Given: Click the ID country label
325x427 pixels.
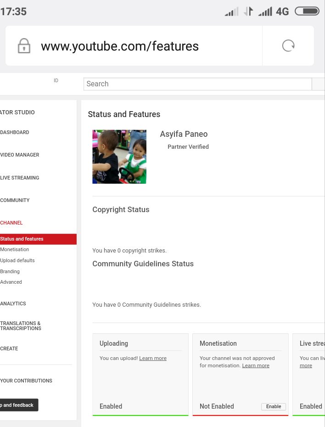Looking at the screenshot, I should tap(56, 81).
